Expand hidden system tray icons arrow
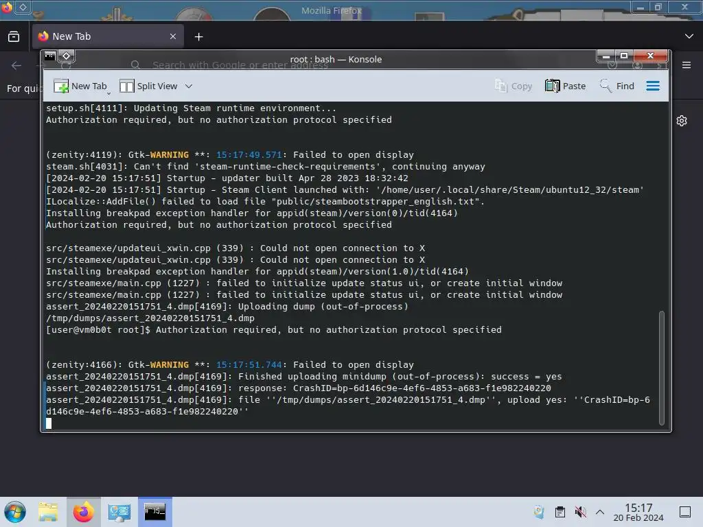 click(600, 512)
